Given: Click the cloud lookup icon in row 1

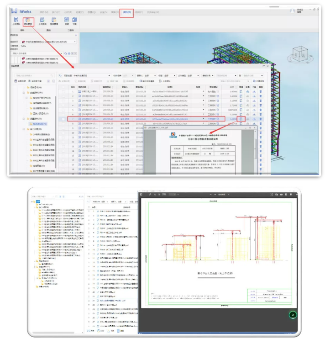Looking at the screenshot, I should (248, 91).
